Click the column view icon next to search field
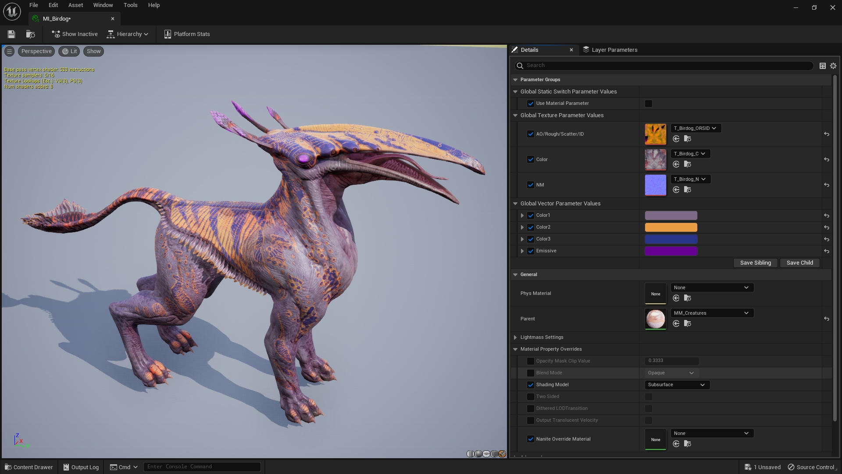The image size is (842, 474). tap(822, 65)
